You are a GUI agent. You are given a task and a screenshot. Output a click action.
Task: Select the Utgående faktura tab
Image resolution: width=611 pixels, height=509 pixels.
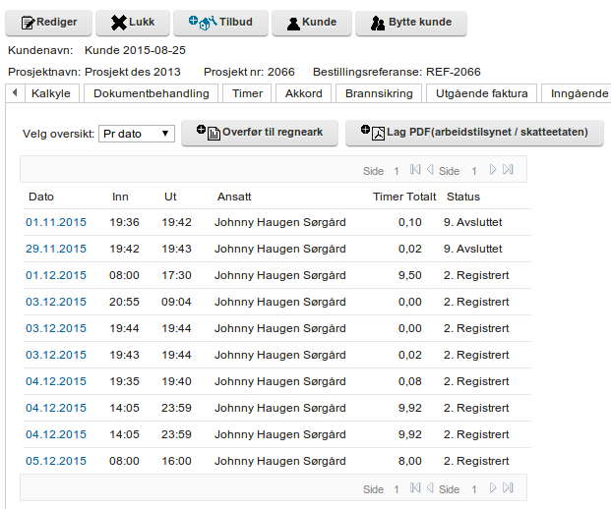(x=482, y=93)
